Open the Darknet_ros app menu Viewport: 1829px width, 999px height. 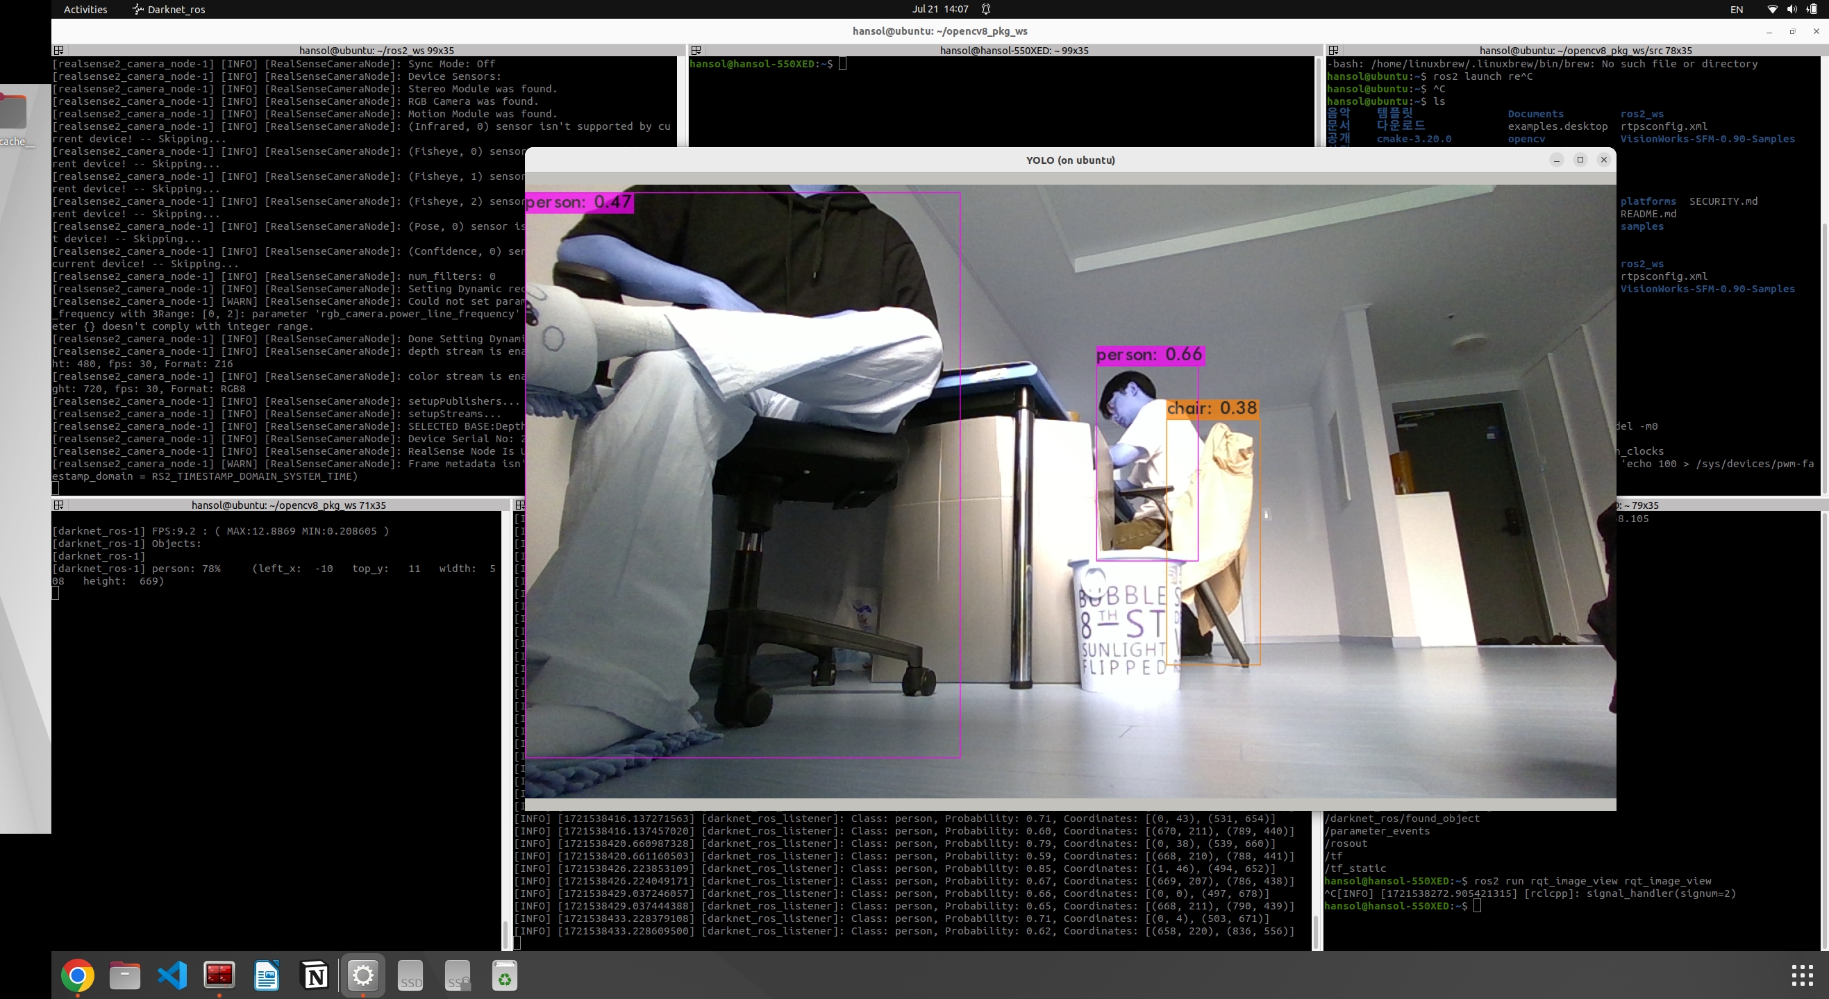[x=169, y=9]
